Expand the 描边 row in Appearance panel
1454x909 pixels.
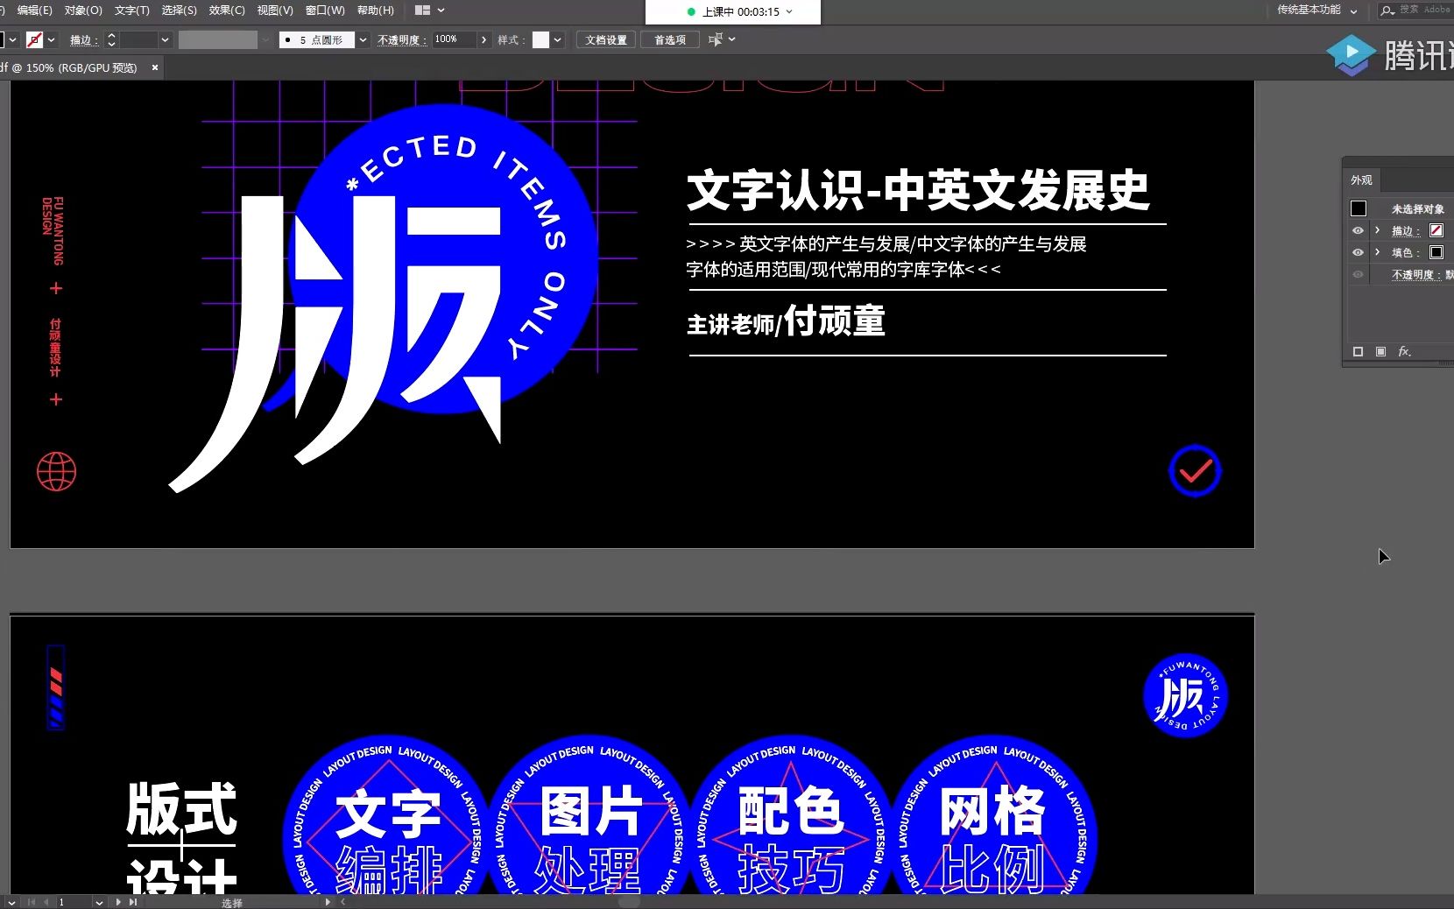1378,230
